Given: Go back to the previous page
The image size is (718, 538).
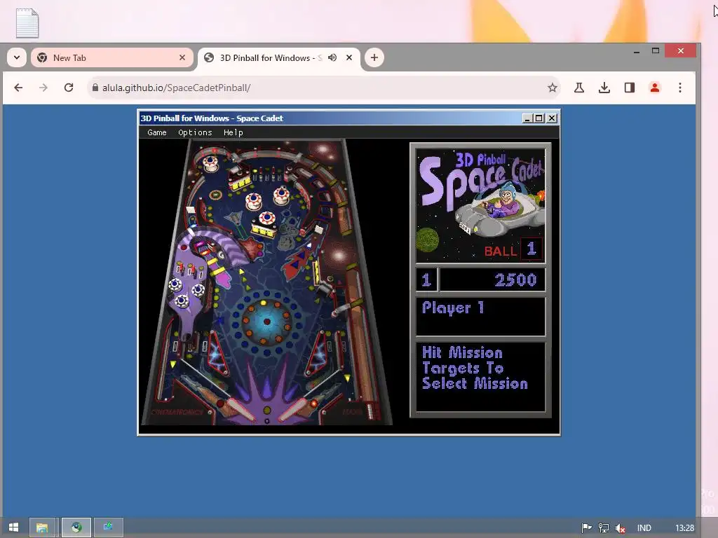Looking at the screenshot, I should [x=18, y=88].
